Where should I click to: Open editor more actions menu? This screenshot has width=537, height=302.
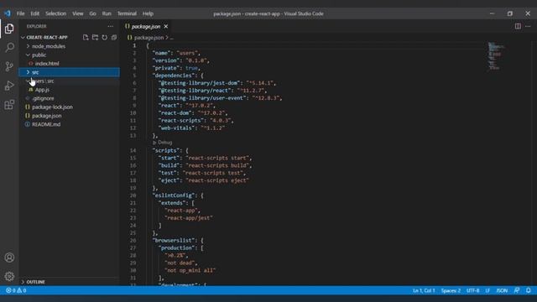[x=528, y=26]
